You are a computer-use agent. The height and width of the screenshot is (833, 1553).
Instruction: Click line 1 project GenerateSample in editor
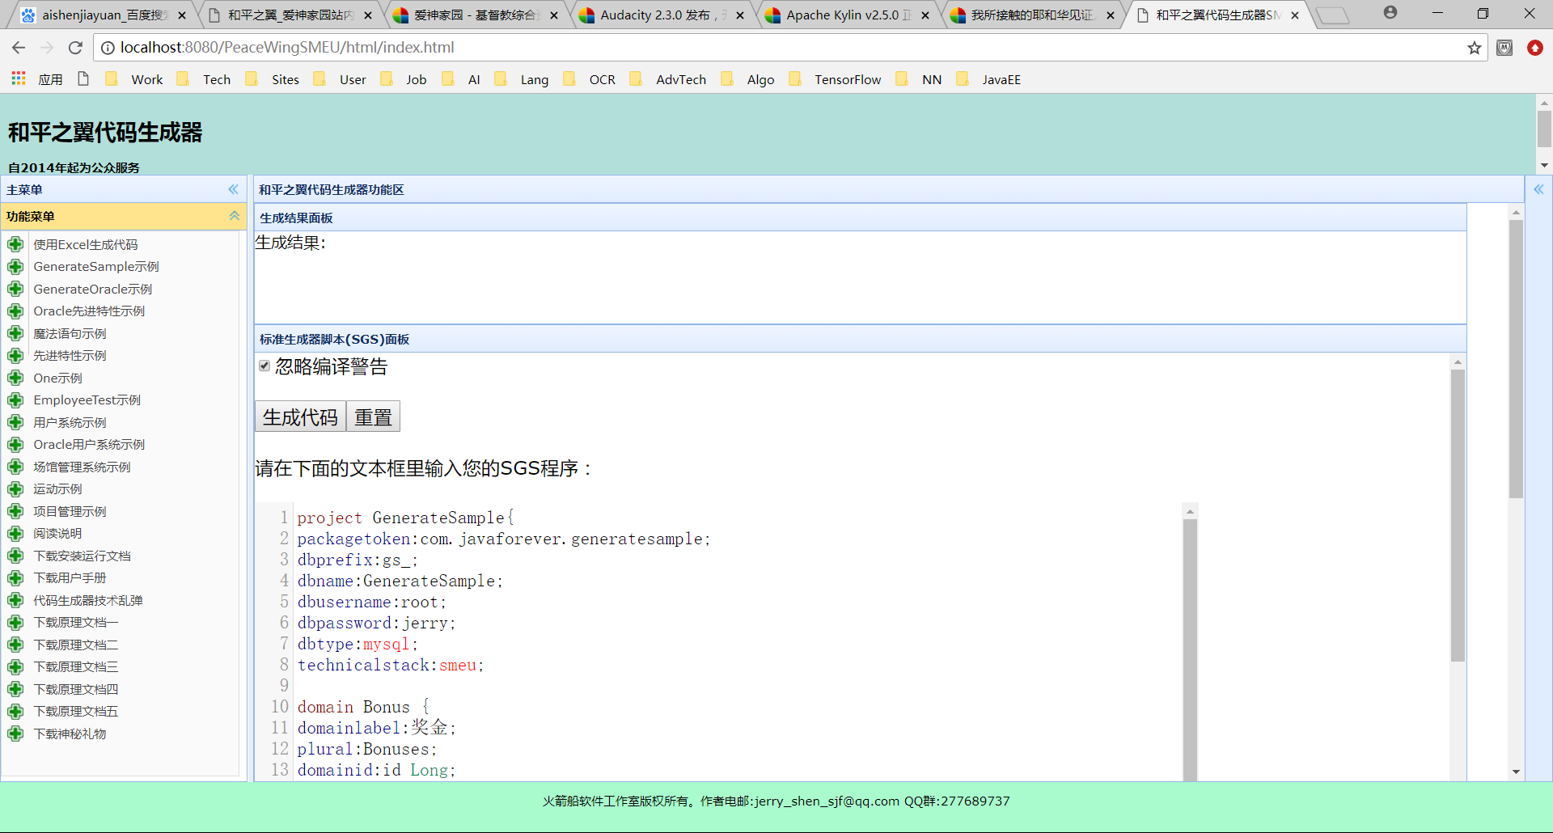pos(405,518)
